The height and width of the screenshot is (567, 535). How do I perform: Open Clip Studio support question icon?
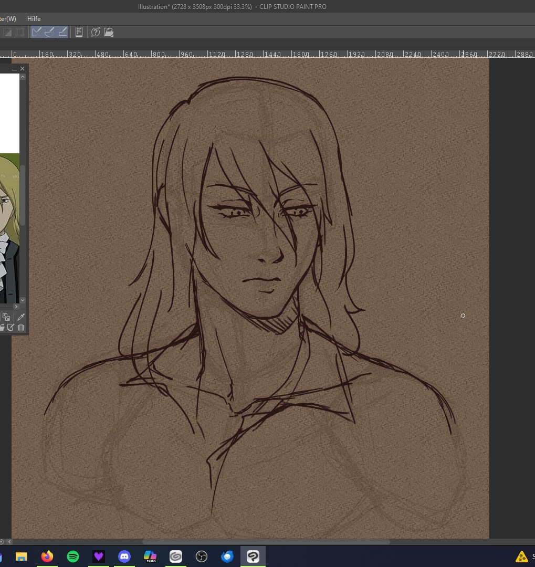tap(96, 32)
